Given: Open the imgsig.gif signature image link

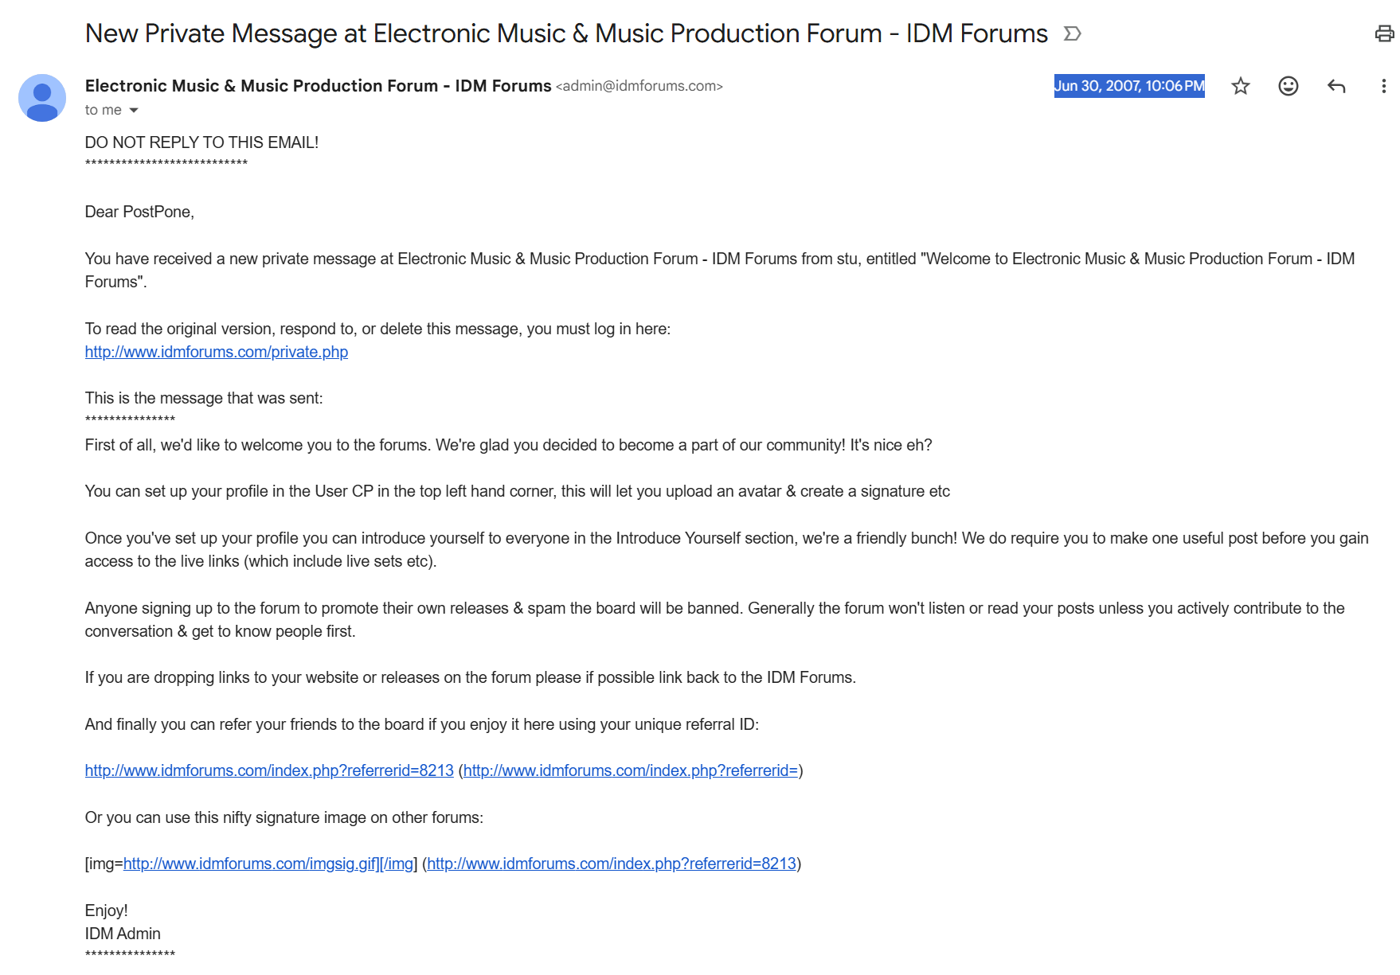Looking at the screenshot, I should (x=251, y=864).
